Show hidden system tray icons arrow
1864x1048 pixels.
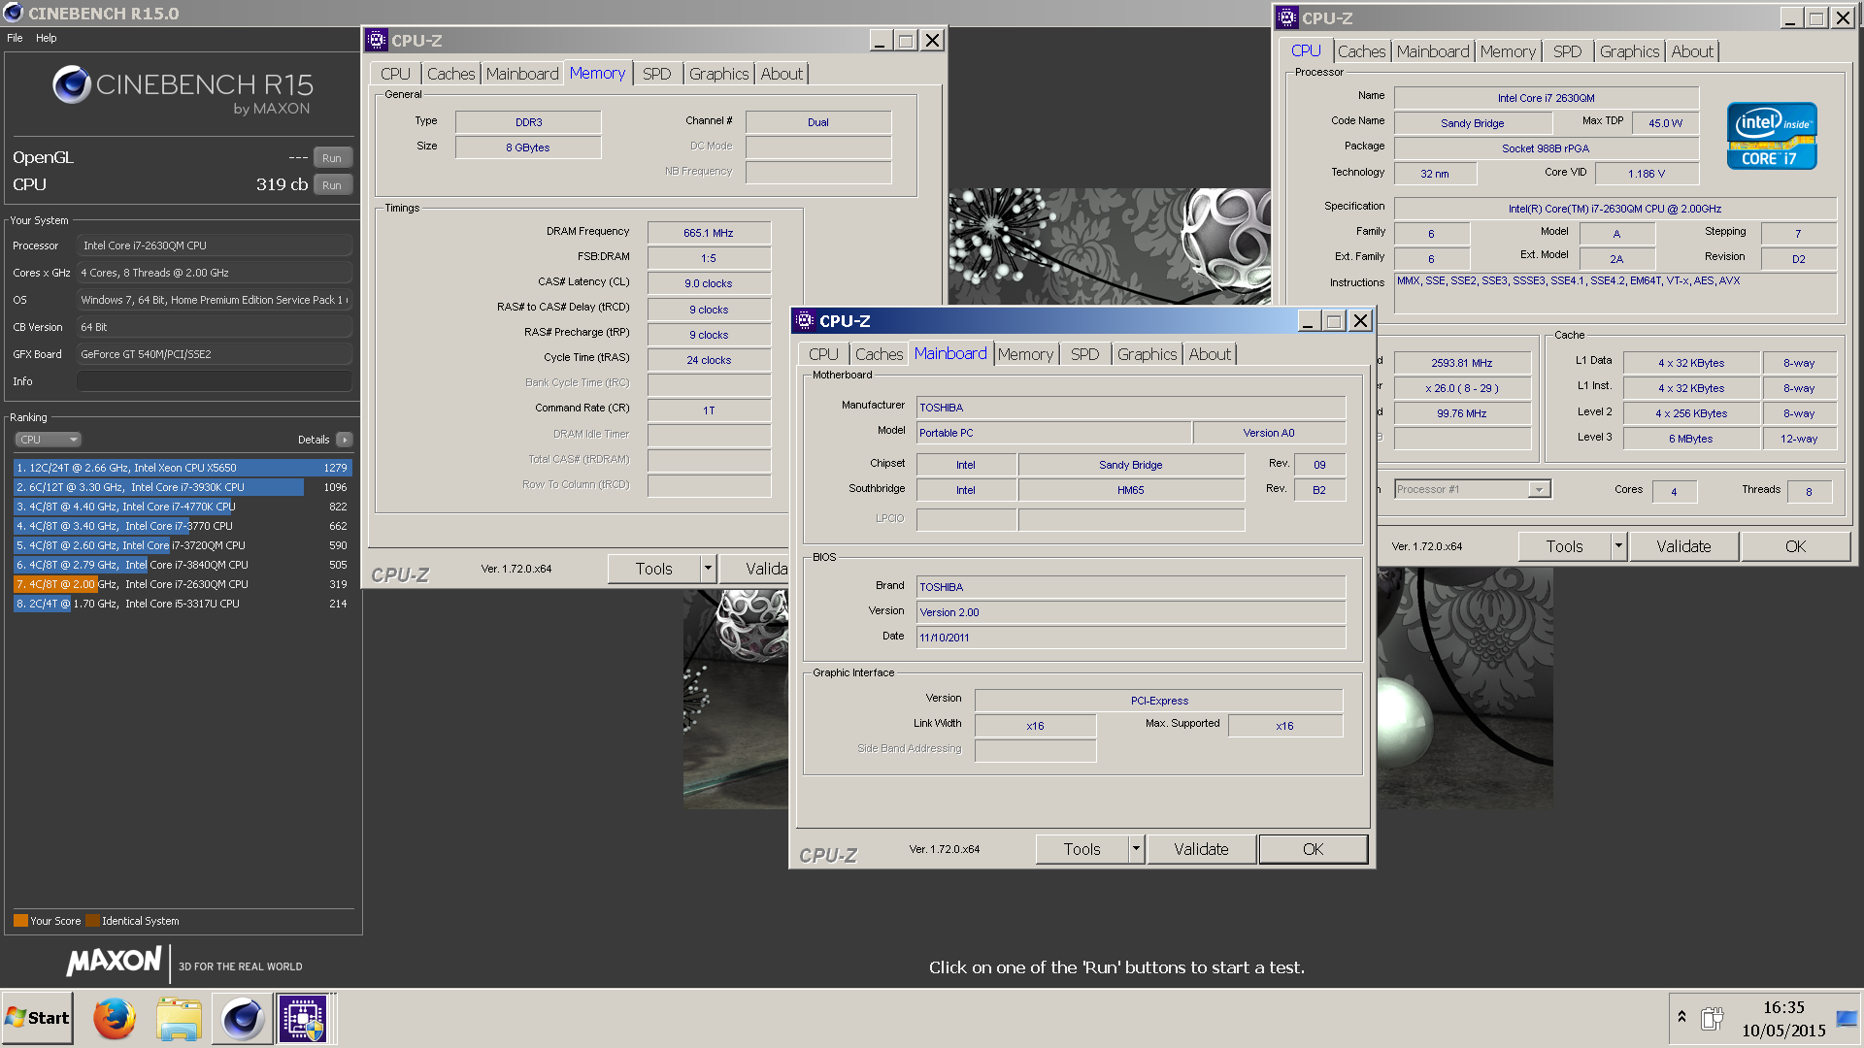1681,1017
